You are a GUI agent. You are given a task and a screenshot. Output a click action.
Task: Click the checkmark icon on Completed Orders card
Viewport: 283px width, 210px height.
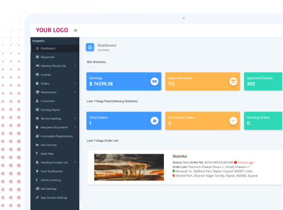tap(233, 121)
